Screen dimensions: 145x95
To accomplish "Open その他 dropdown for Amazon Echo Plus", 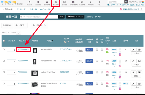I will [136, 65].
